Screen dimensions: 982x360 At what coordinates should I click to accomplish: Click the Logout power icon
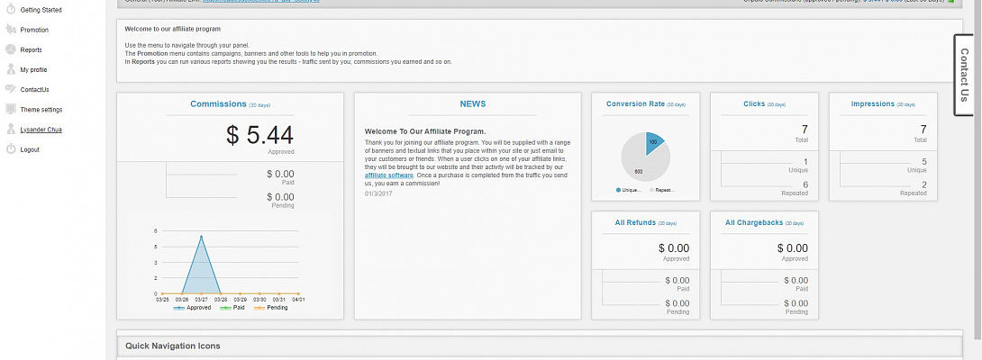(10, 149)
